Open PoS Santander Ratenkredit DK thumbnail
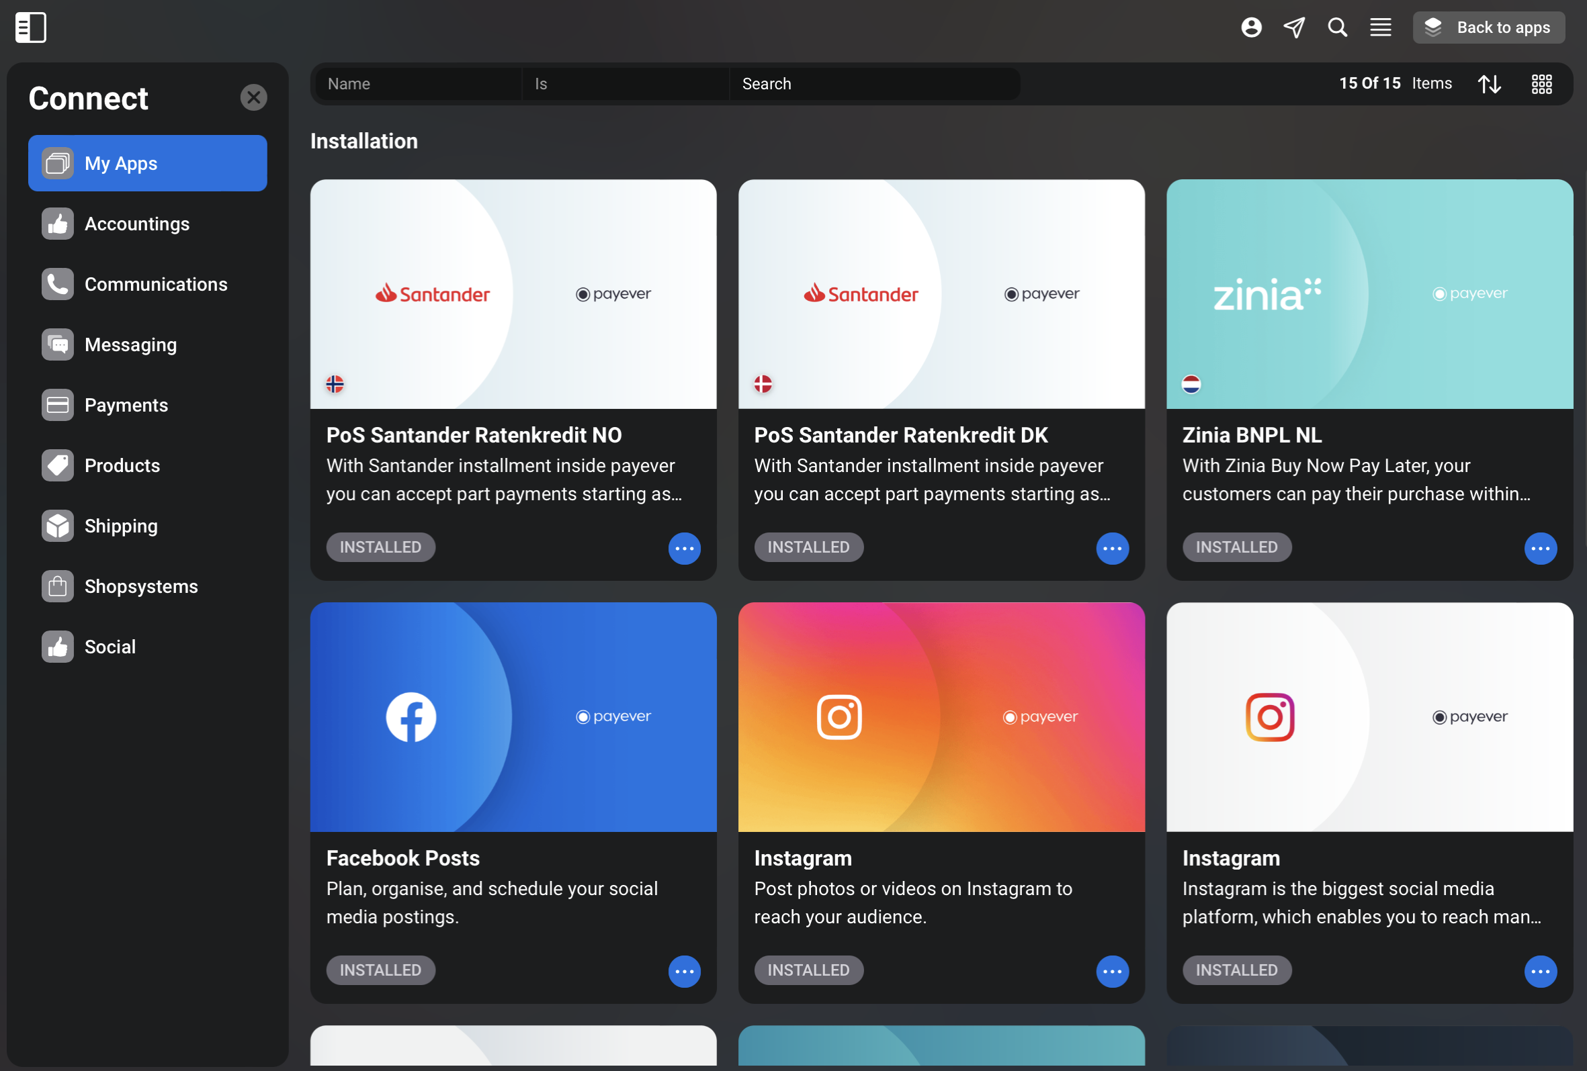 point(941,294)
